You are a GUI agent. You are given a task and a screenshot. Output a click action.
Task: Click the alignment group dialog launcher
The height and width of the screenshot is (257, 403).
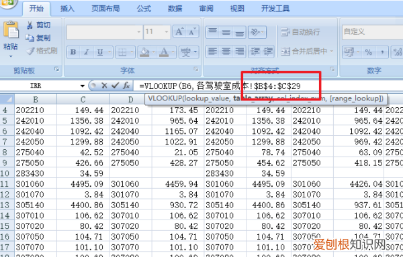click(x=332, y=69)
